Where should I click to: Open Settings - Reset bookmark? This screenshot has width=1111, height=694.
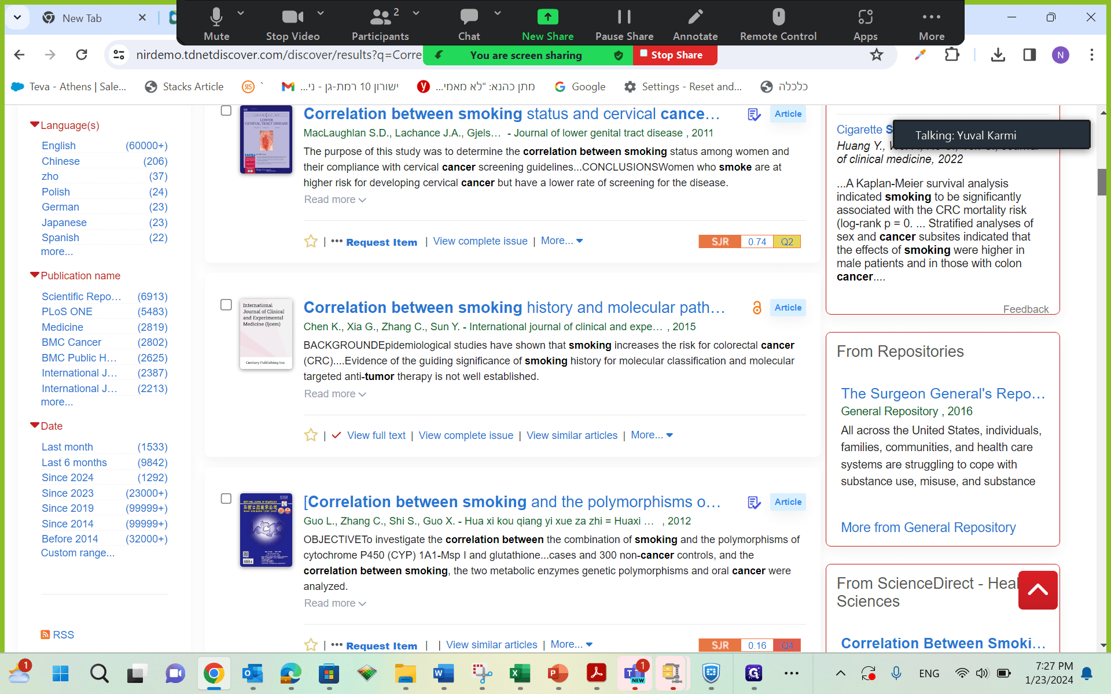coord(683,87)
